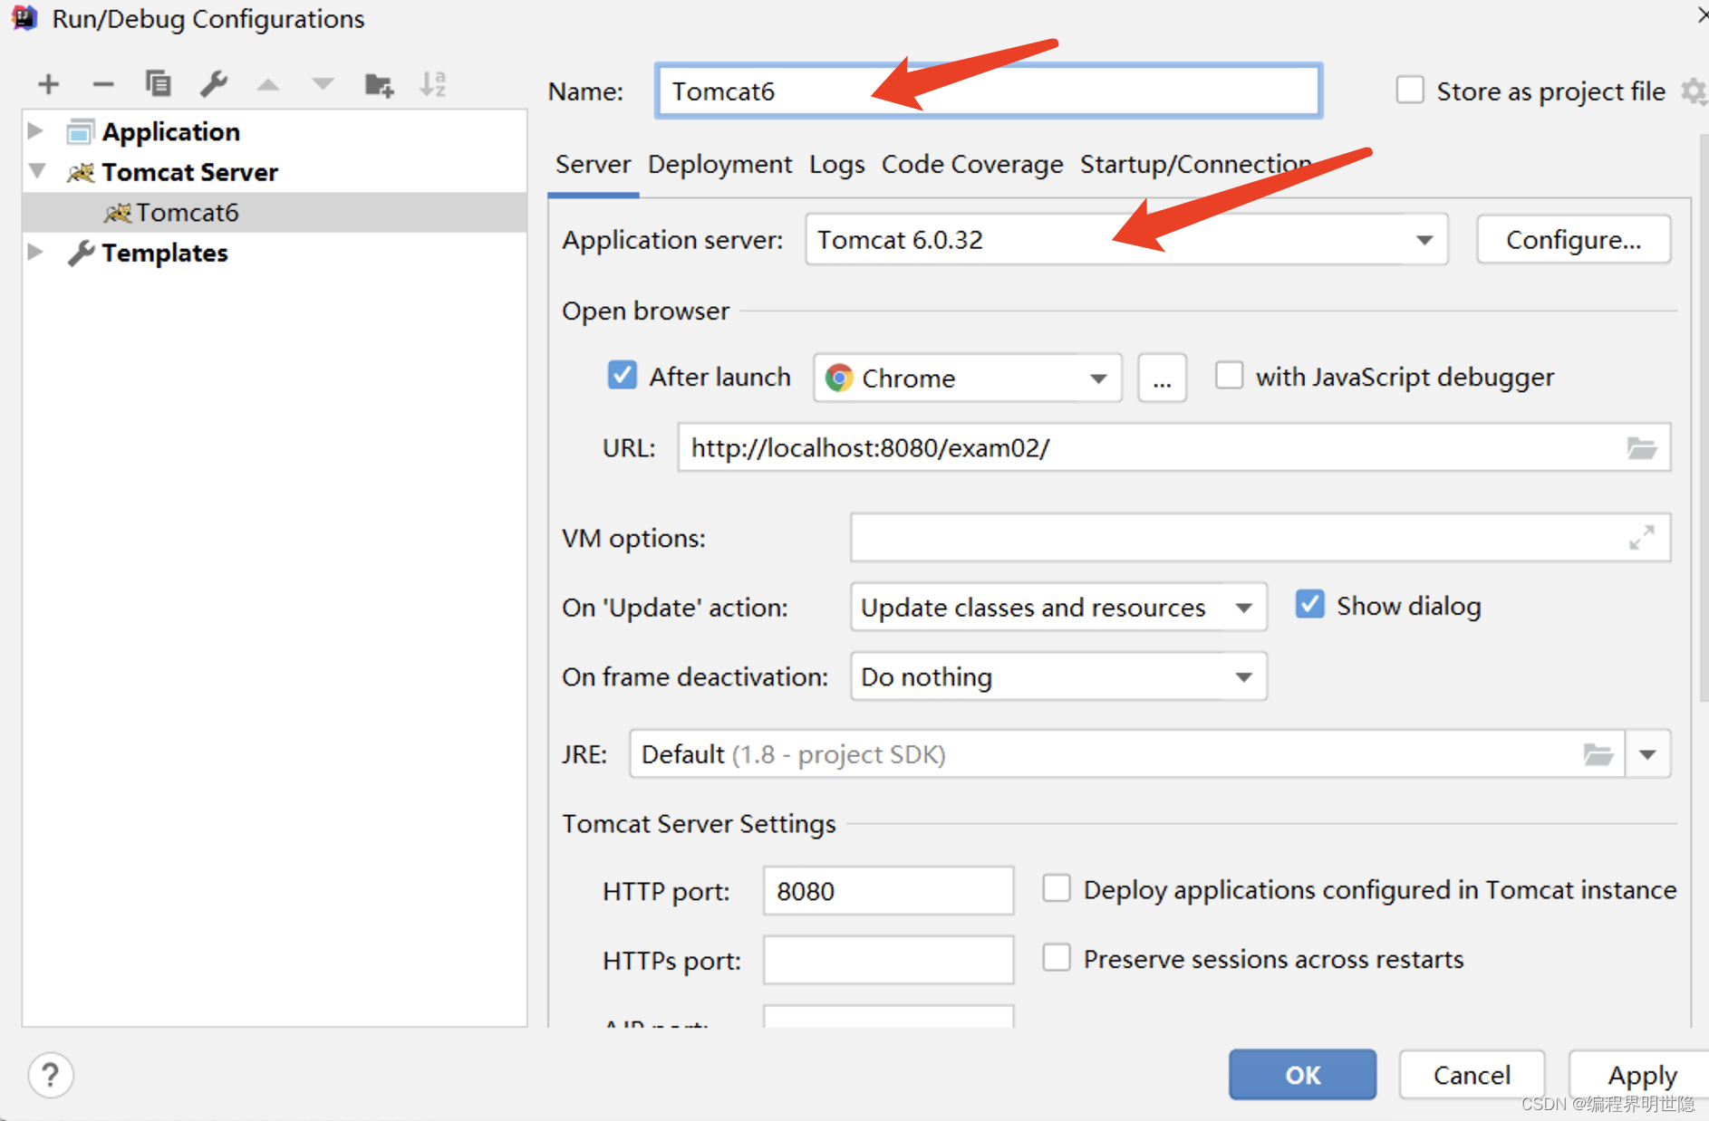The height and width of the screenshot is (1121, 1709).
Task: Click the HTTPs port field
Action: click(888, 960)
